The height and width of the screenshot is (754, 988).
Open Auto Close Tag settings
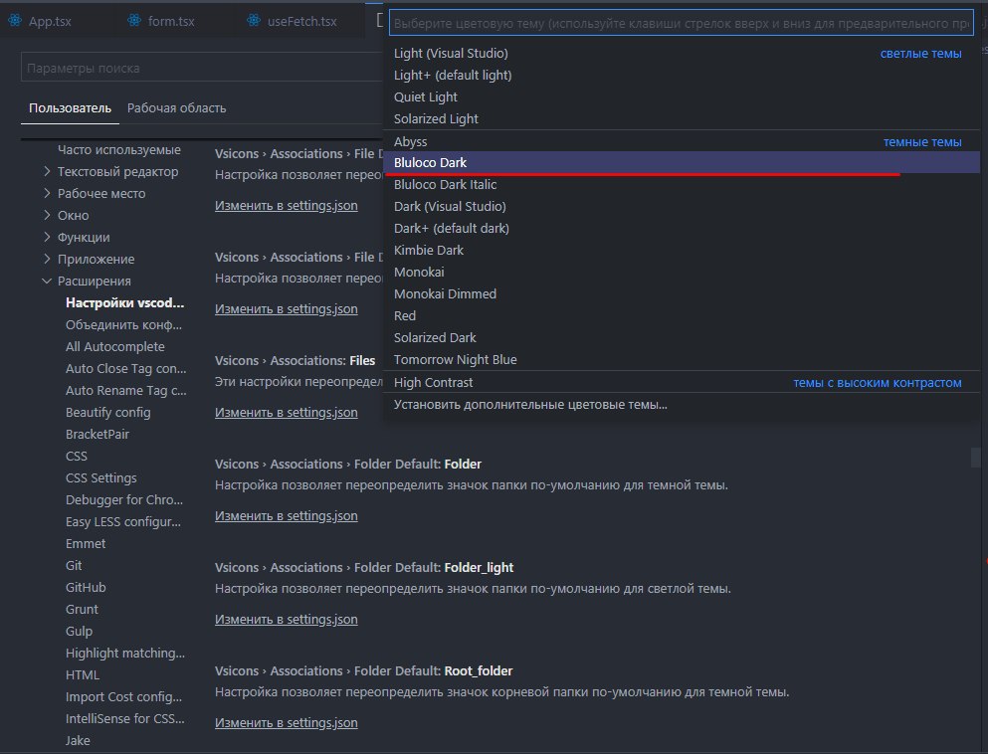pos(126,368)
